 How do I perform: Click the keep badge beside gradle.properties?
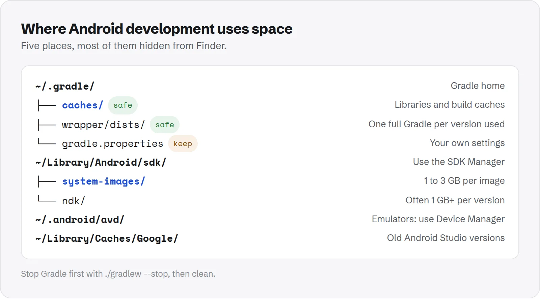tap(183, 144)
